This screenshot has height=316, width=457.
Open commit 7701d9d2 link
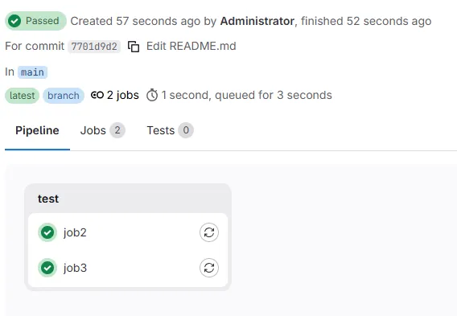pyautogui.click(x=94, y=47)
